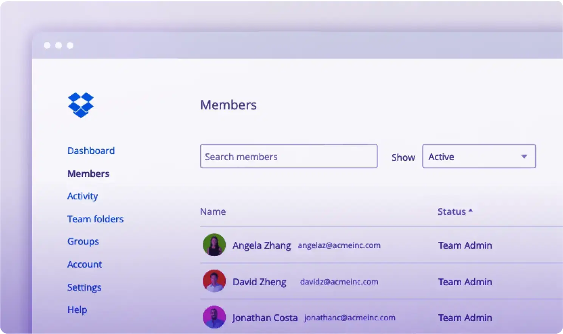Click the dropdown chevron next to Active
The image size is (563, 334).
click(x=524, y=156)
